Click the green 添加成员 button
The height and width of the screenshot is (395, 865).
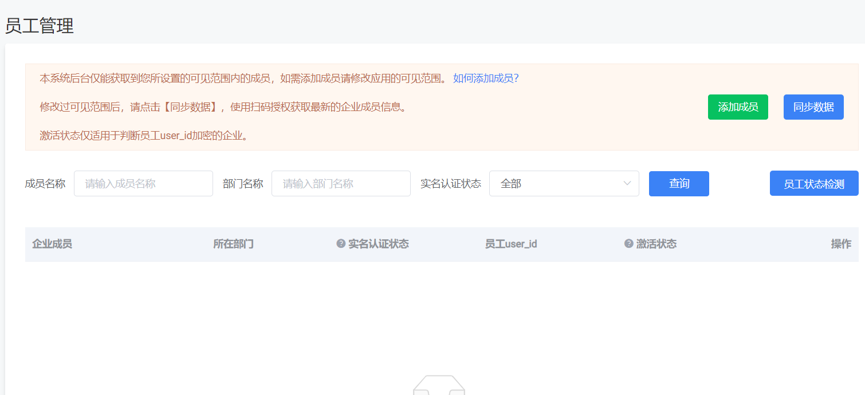point(738,107)
